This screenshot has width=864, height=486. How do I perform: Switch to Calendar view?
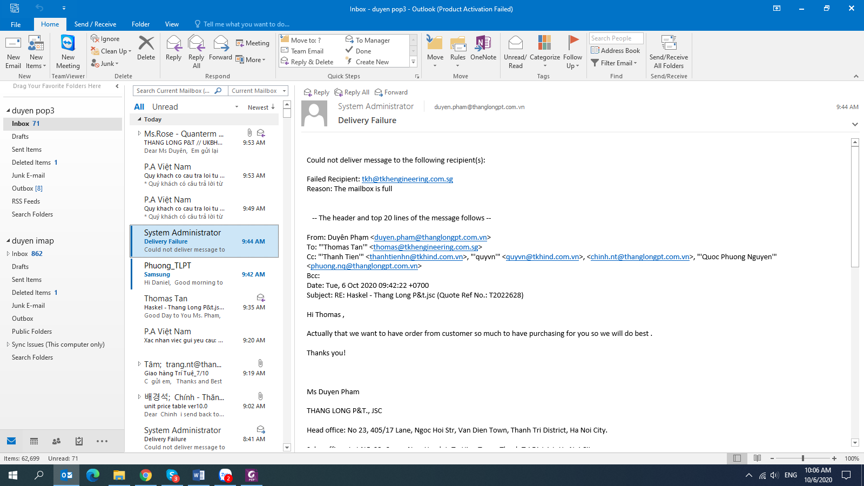pyautogui.click(x=34, y=441)
